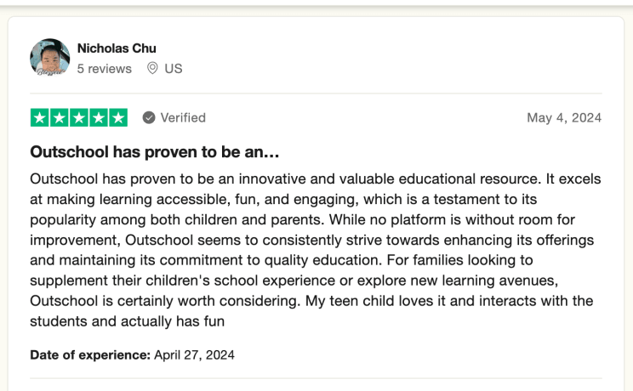Open the reviewer name Nicholas Chu
633x391 pixels.
pos(117,48)
